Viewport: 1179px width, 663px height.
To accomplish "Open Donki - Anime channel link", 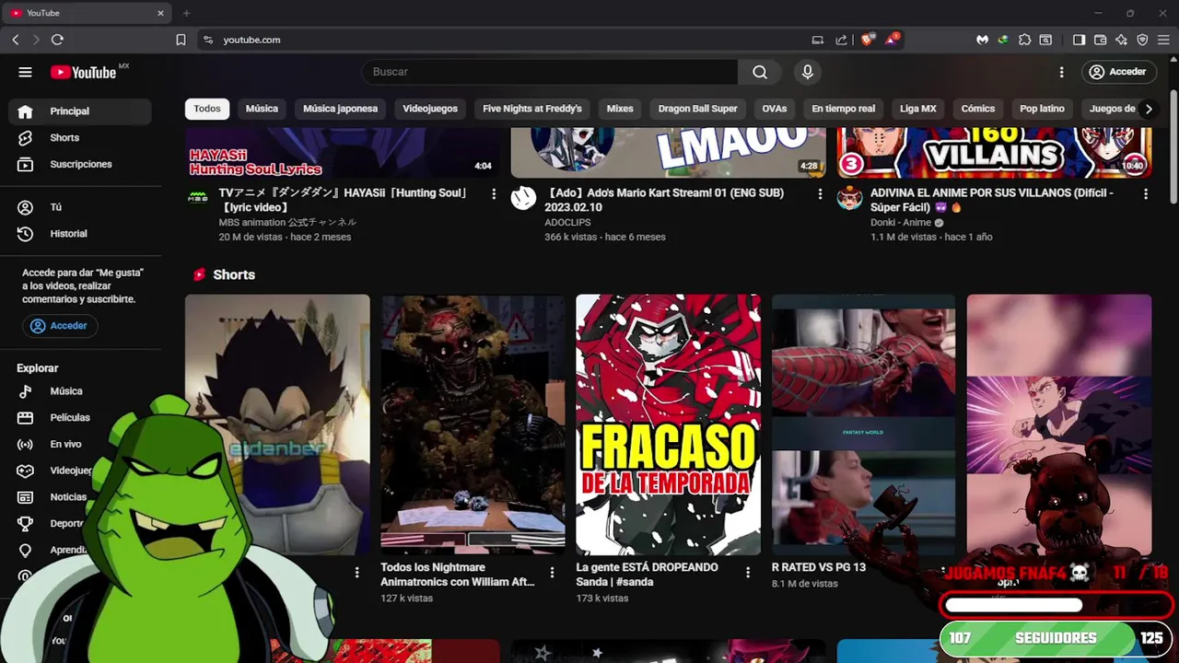I will (901, 222).
